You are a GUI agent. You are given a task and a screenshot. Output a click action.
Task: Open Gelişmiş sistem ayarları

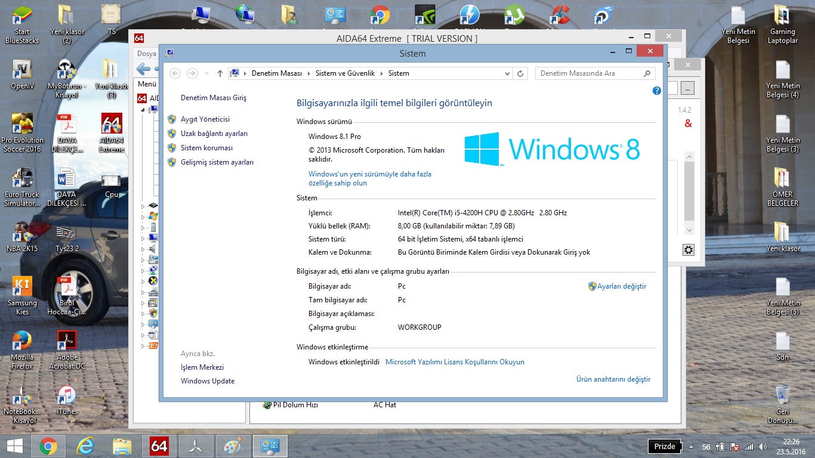coord(217,162)
